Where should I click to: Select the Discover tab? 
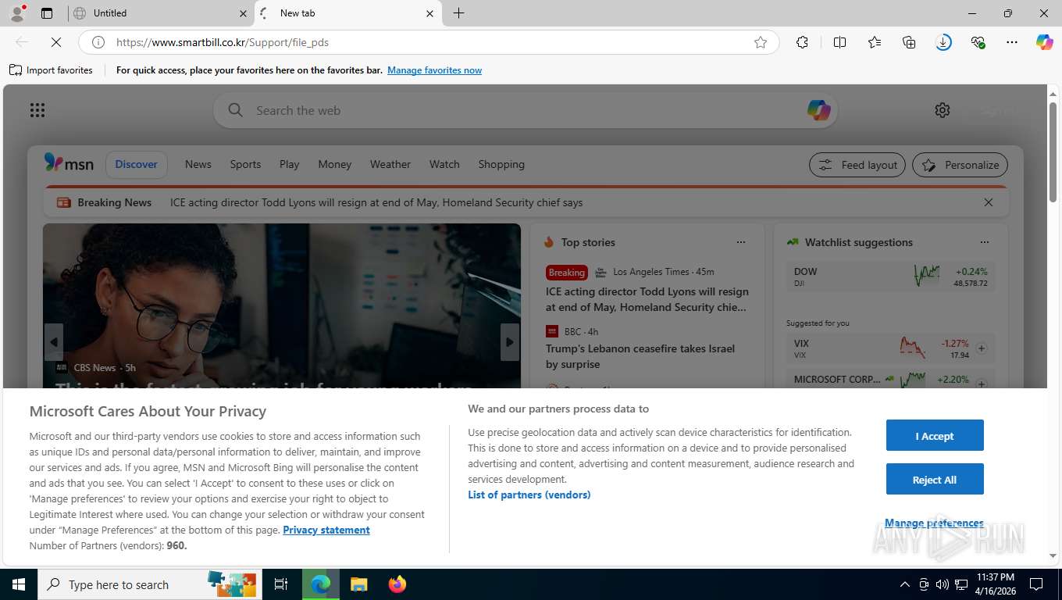[137, 164]
